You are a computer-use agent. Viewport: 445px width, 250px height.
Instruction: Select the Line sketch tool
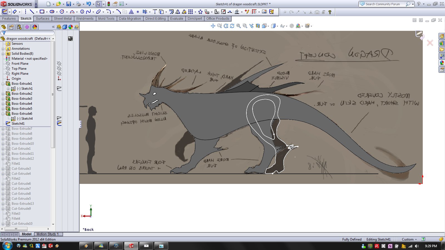(32, 12)
